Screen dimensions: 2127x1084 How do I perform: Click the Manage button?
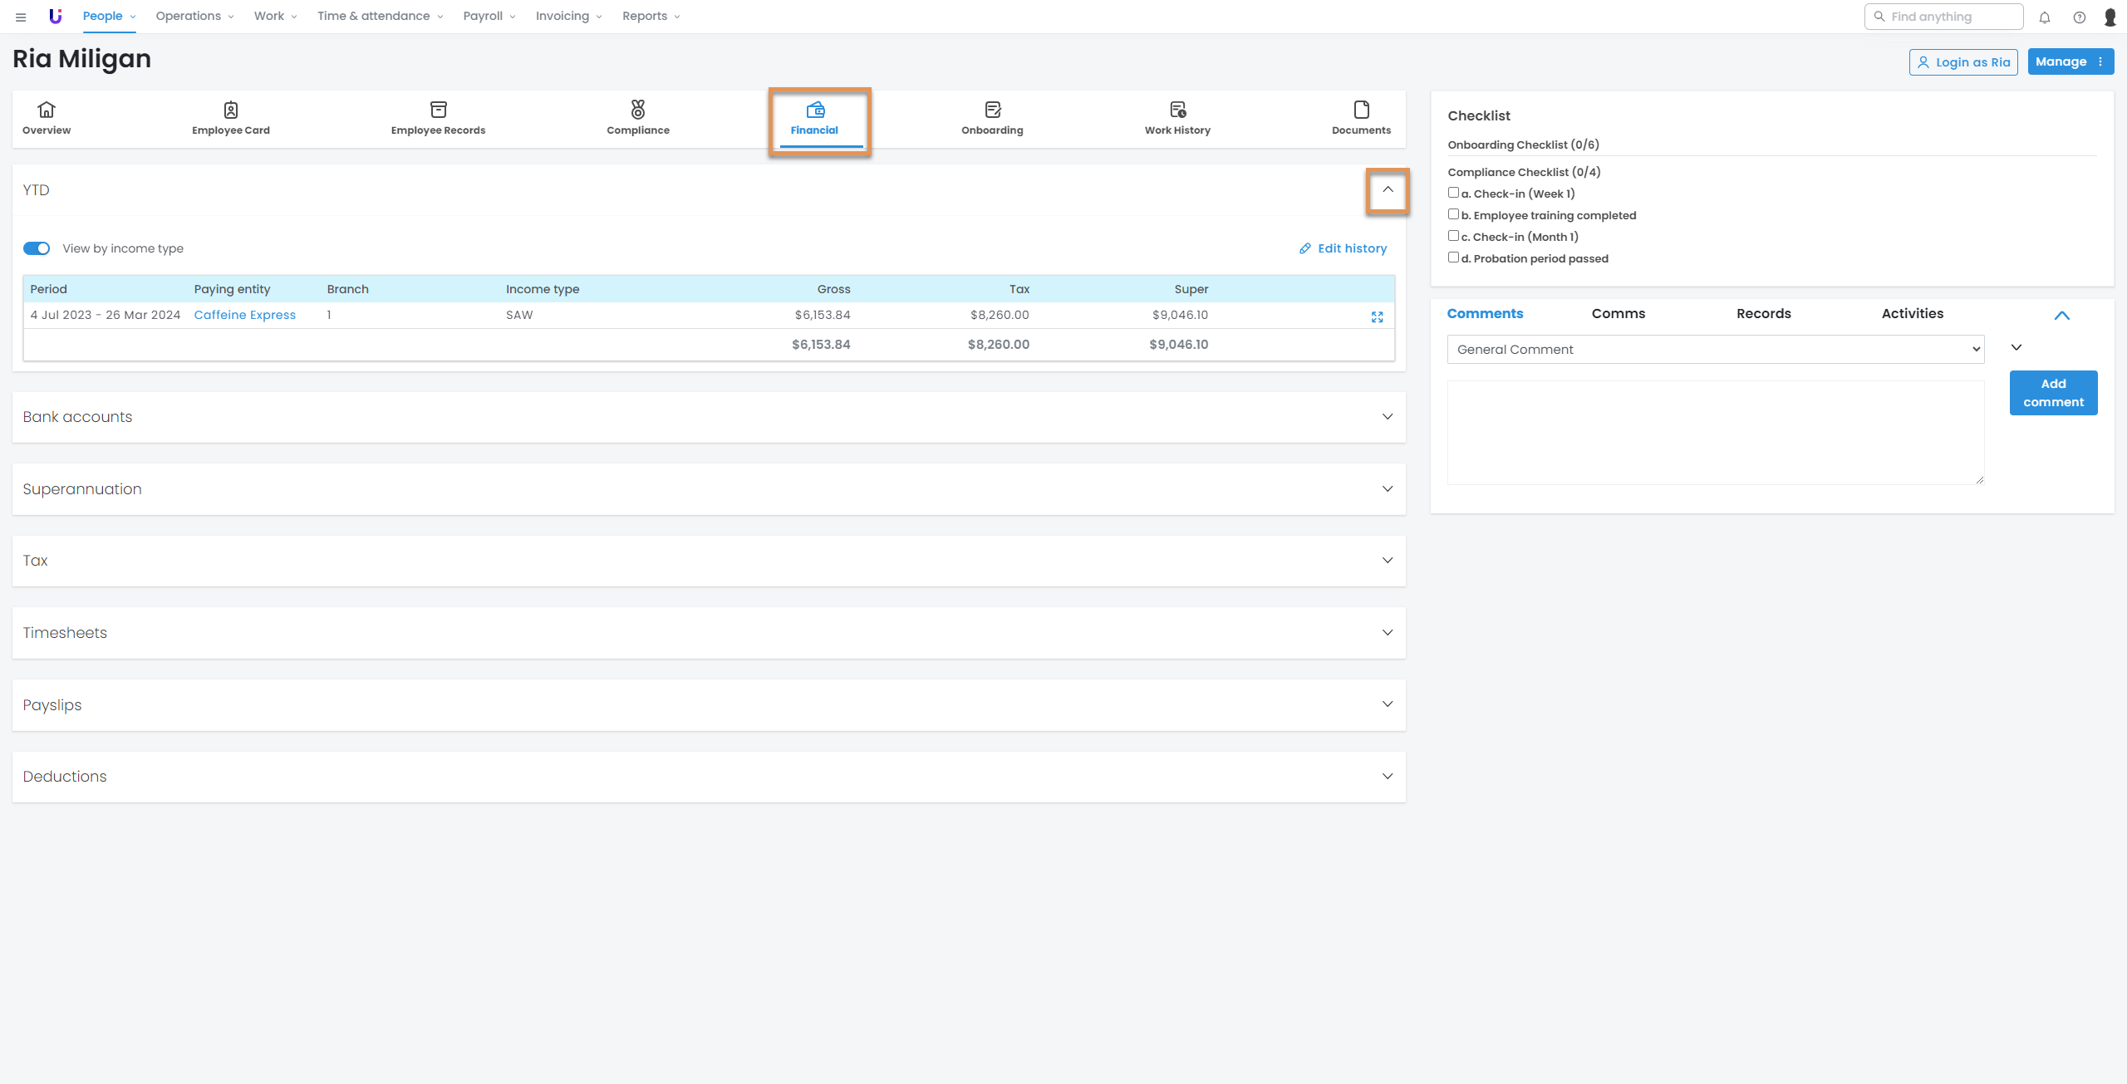2071,61
